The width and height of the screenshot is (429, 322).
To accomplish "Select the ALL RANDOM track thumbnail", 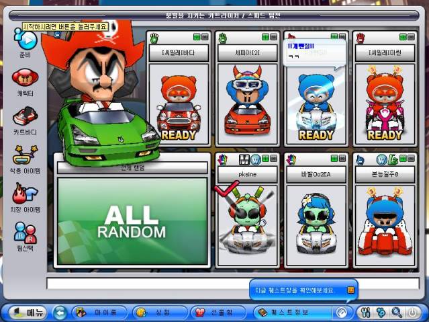I will pos(132,221).
